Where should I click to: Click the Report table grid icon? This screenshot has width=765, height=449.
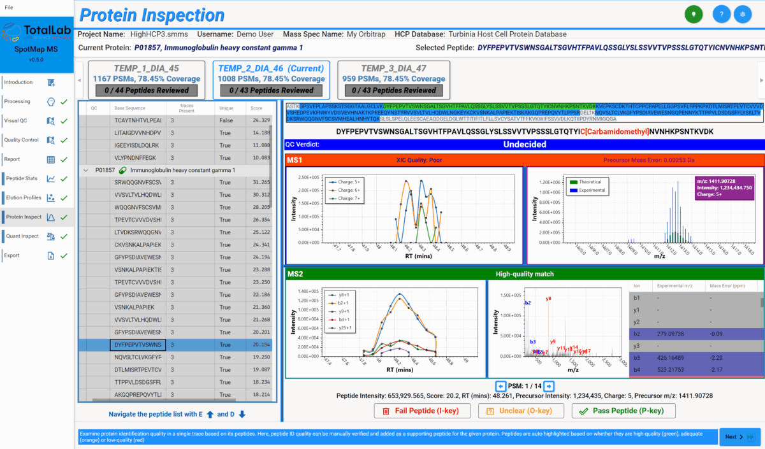(51, 160)
